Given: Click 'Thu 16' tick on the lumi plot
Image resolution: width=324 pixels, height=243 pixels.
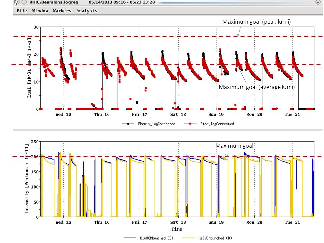Looking at the screenshot, I should [x=102, y=114].
